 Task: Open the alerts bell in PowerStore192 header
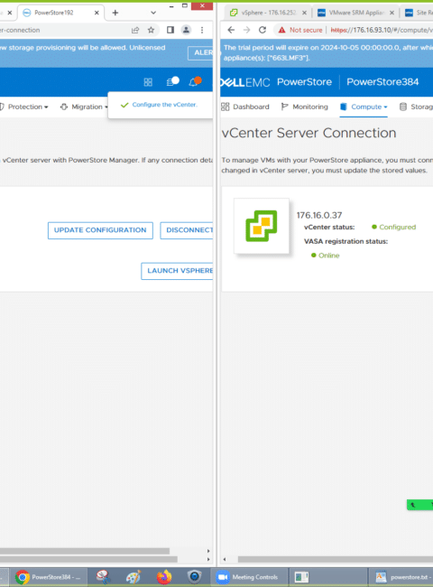click(195, 81)
